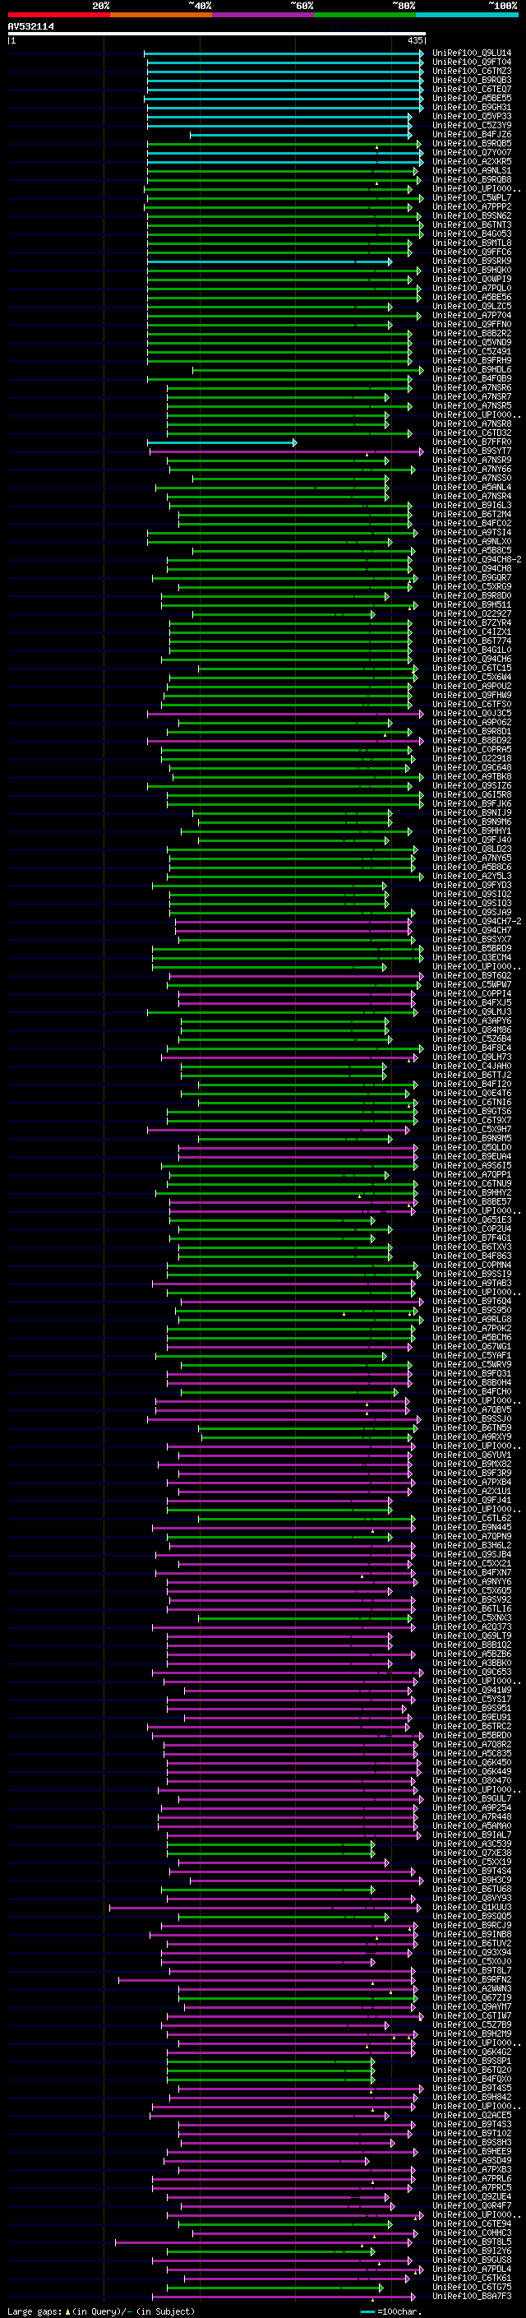Select hit label UniRef100_Q7Y007
Image resolution: width=526 pixels, height=2318 pixels.
[472, 152]
